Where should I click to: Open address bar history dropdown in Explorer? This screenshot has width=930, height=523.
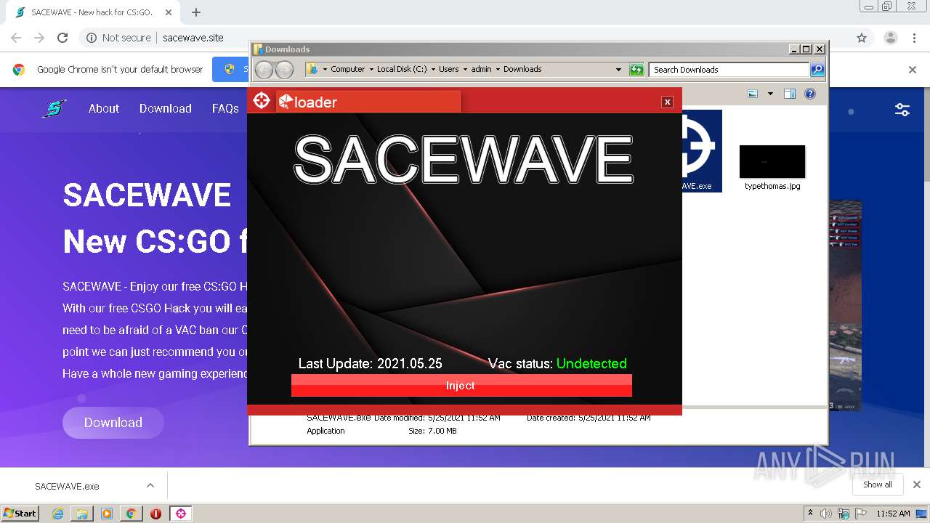[618, 70]
